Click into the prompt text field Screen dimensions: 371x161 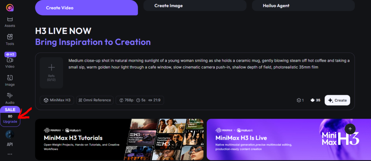[x=209, y=64]
